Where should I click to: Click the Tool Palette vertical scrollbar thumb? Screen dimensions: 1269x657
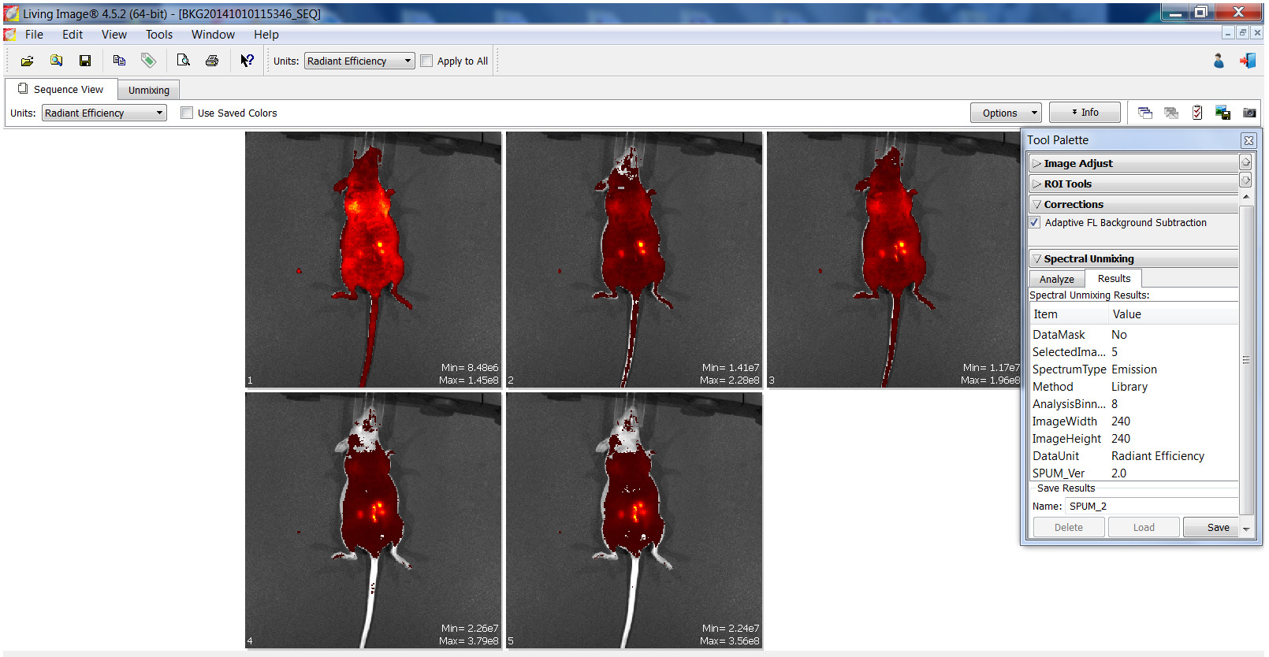[1246, 360]
